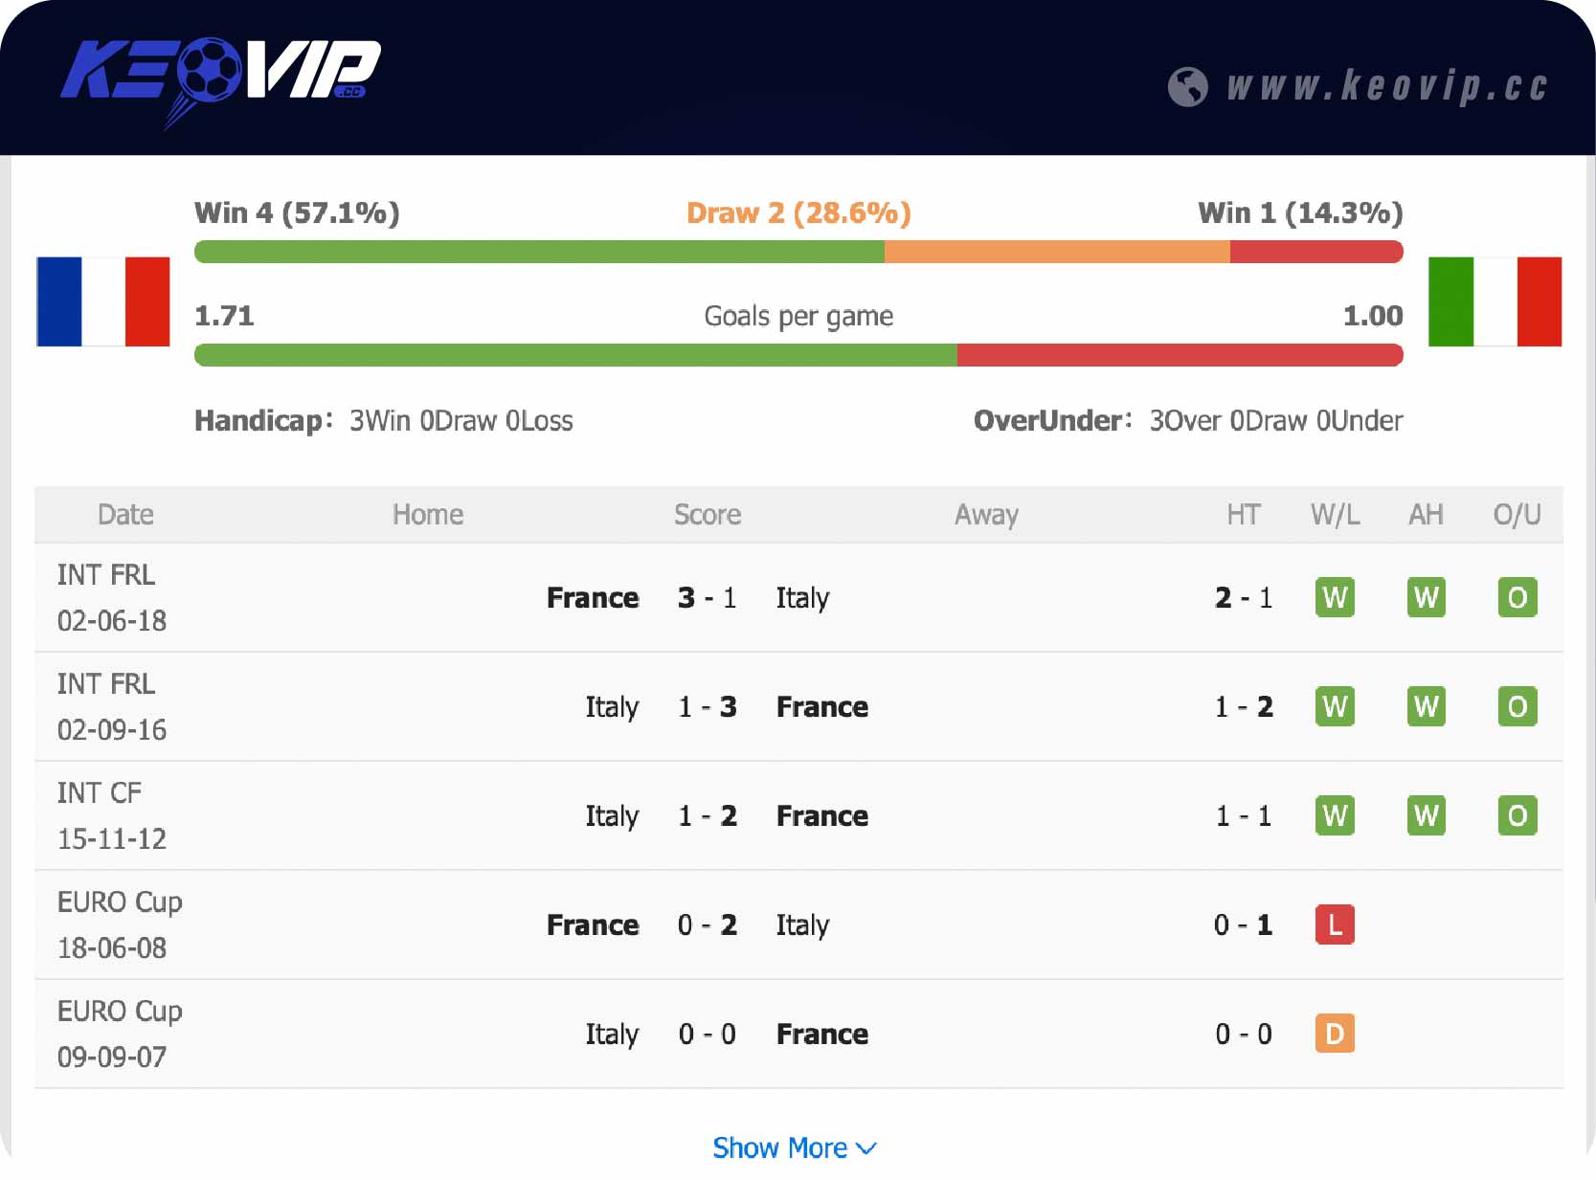Expand the list with Show More
This screenshot has height=1180, width=1596.
(780, 1147)
